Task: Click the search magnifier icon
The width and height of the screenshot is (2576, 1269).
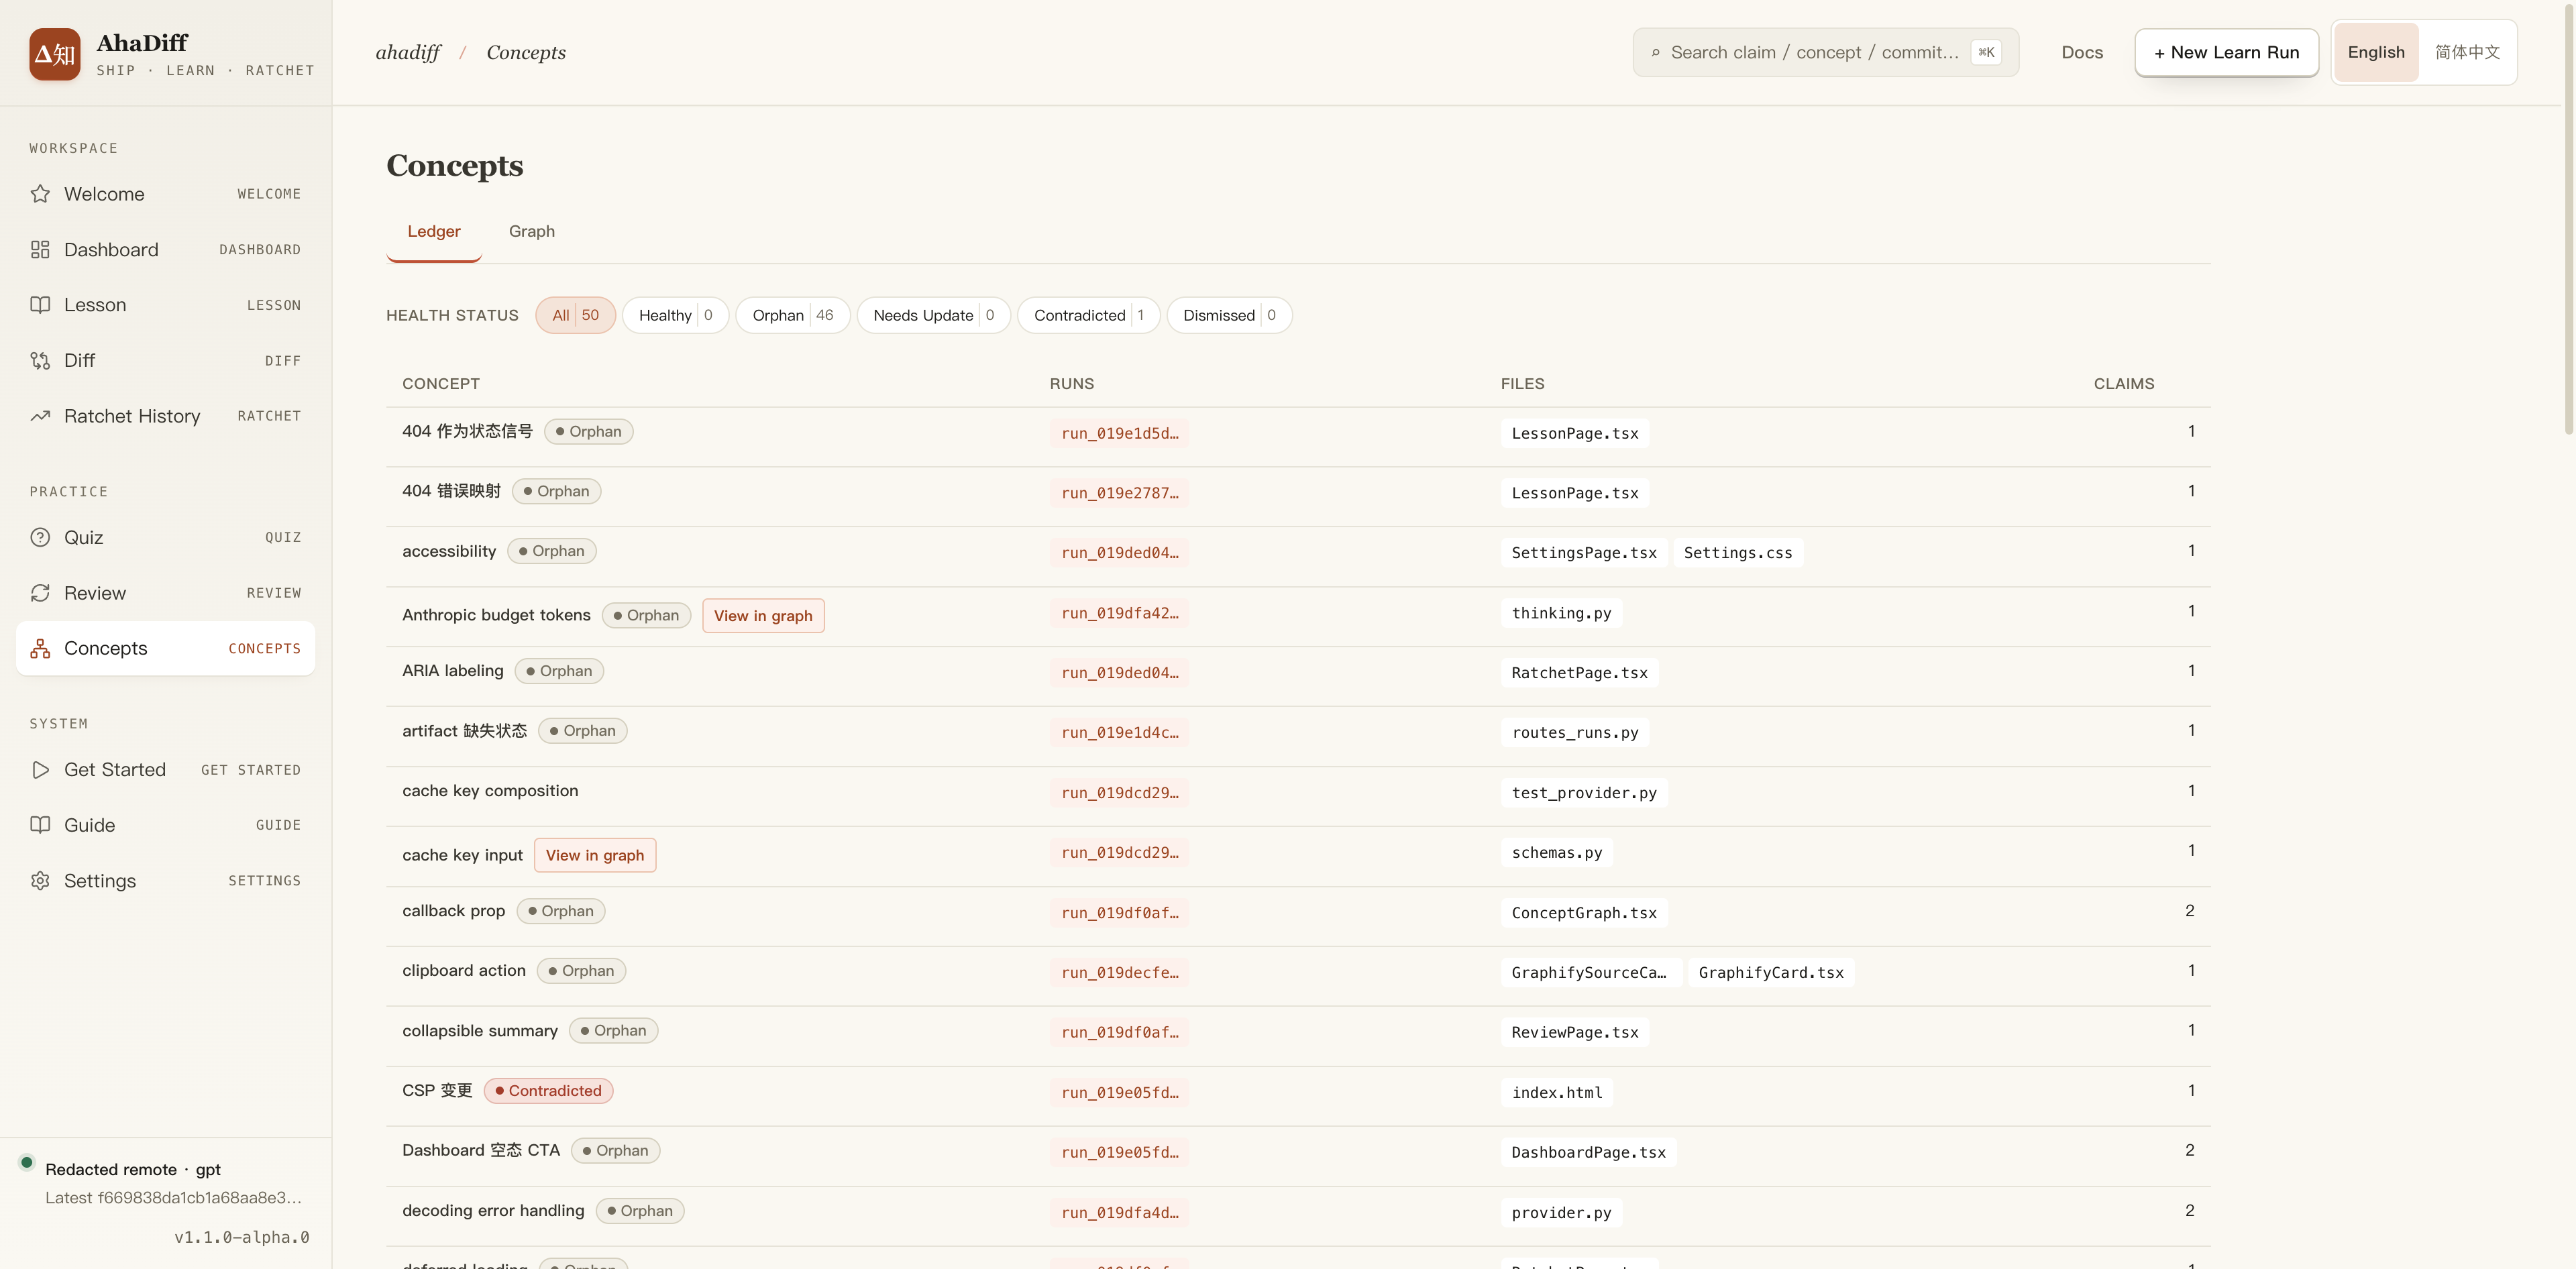Action: [1656, 53]
